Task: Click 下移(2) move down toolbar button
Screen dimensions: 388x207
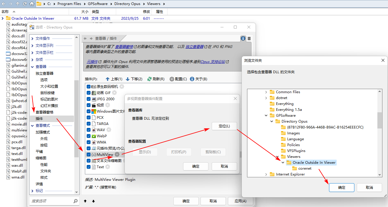Action: (x=134, y=79)
